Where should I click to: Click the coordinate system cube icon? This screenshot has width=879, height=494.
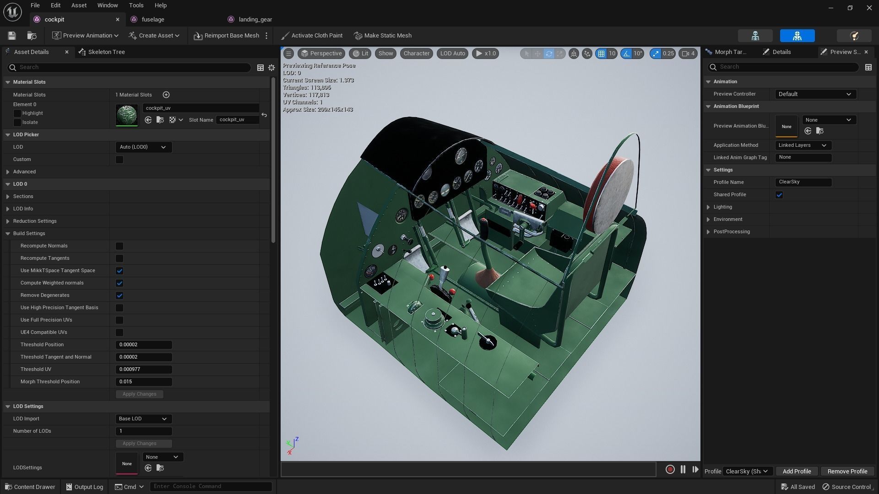tap(574, 54)
